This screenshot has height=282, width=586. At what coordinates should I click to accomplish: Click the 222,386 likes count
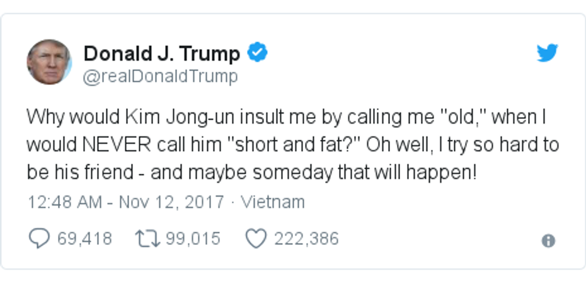tap(306, 239)
